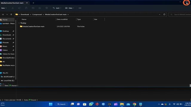Open Videos for Gean folder in sidebar

(x=7, y=54)
